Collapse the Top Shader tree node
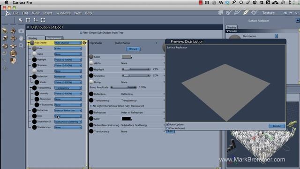 point(29,43)
